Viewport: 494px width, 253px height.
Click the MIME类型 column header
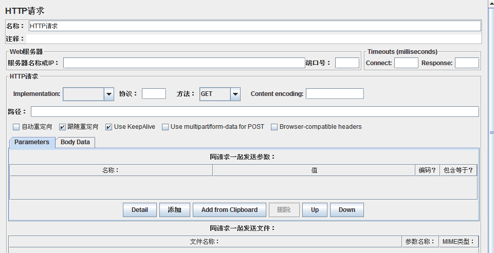tap(459, 242)
